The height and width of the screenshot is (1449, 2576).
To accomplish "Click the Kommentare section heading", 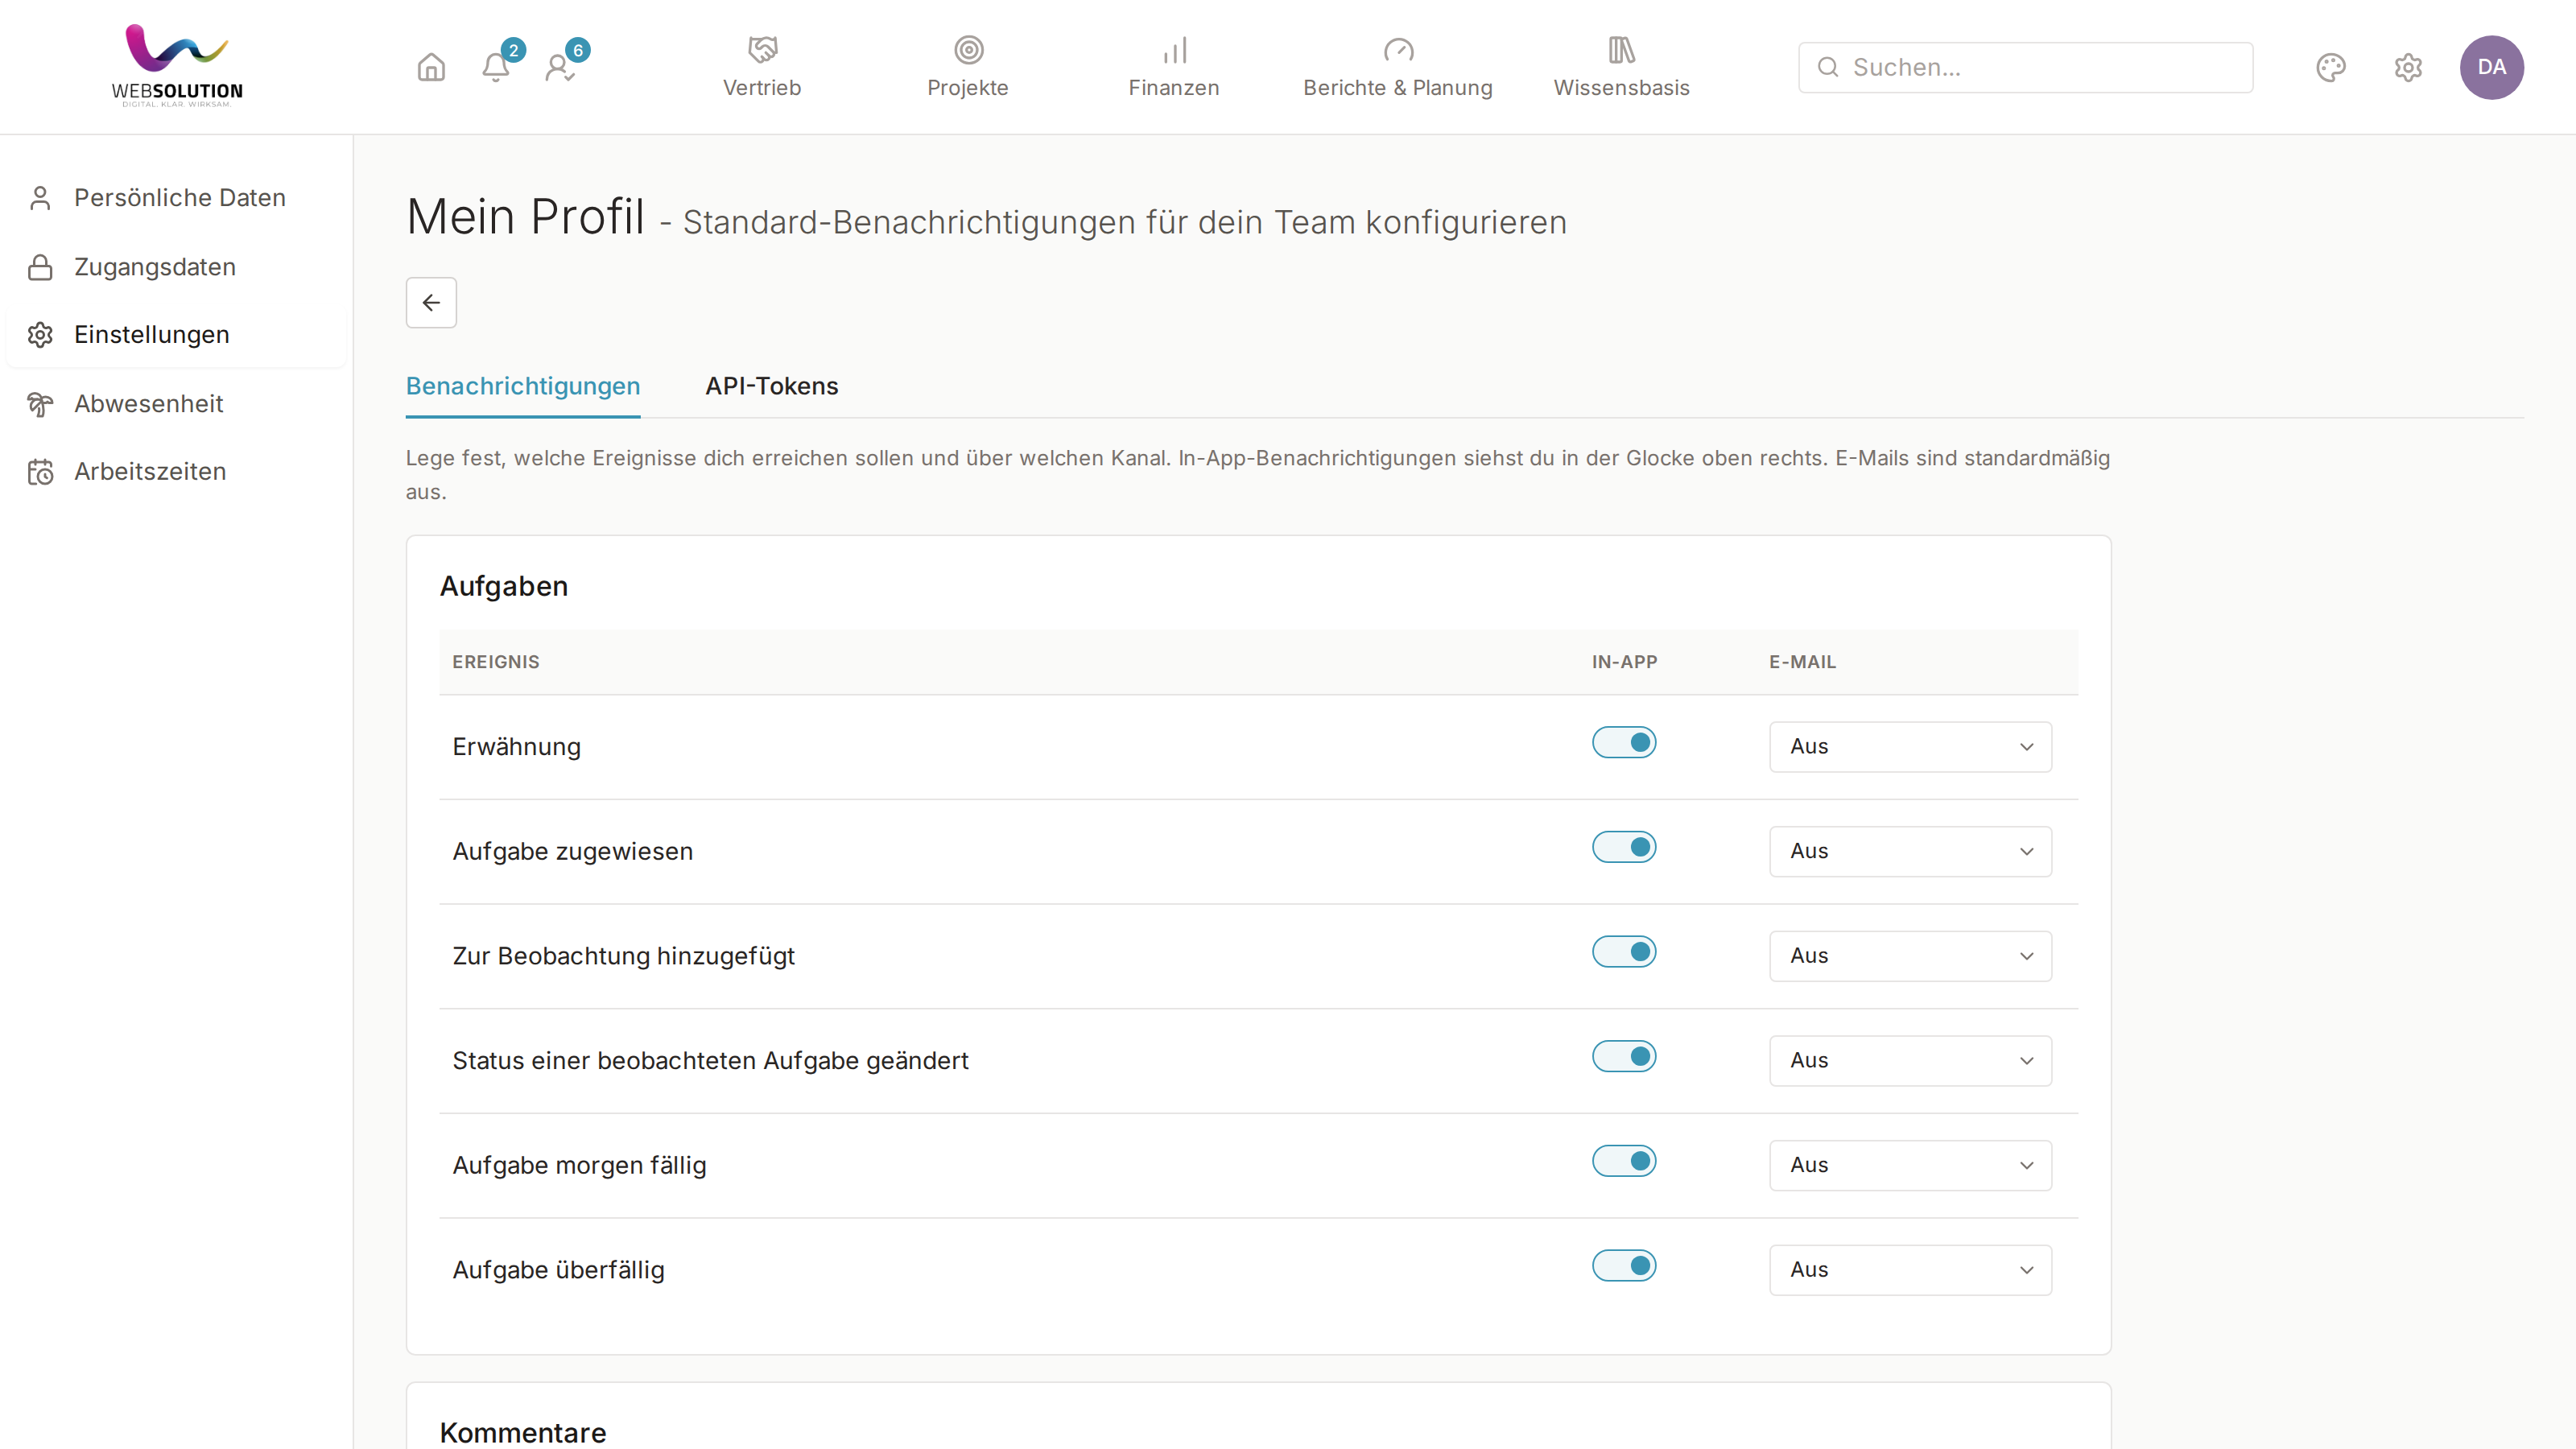I will (523, 1432).
